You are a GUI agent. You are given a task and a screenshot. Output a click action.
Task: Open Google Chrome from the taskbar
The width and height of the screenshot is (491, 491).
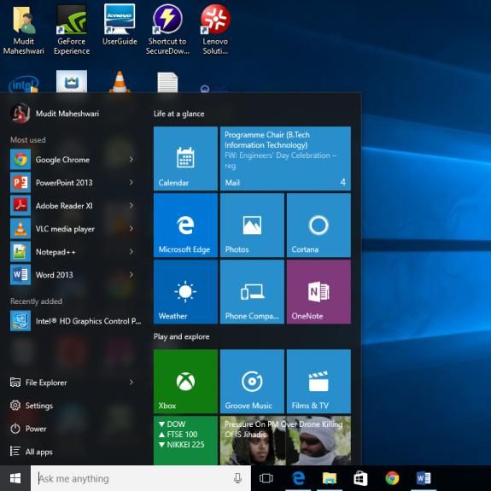click(x=392, y=478)
